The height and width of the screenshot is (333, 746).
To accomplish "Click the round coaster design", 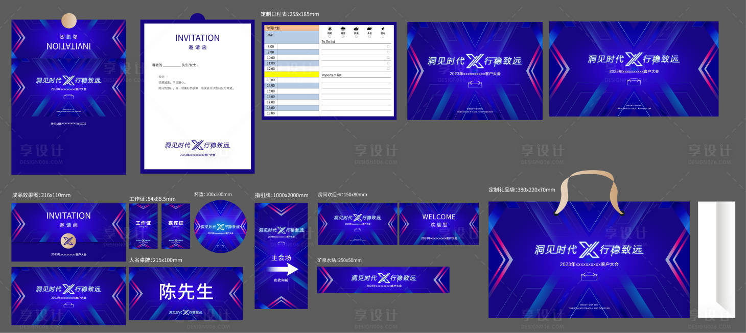I will (x=220, y=227).
